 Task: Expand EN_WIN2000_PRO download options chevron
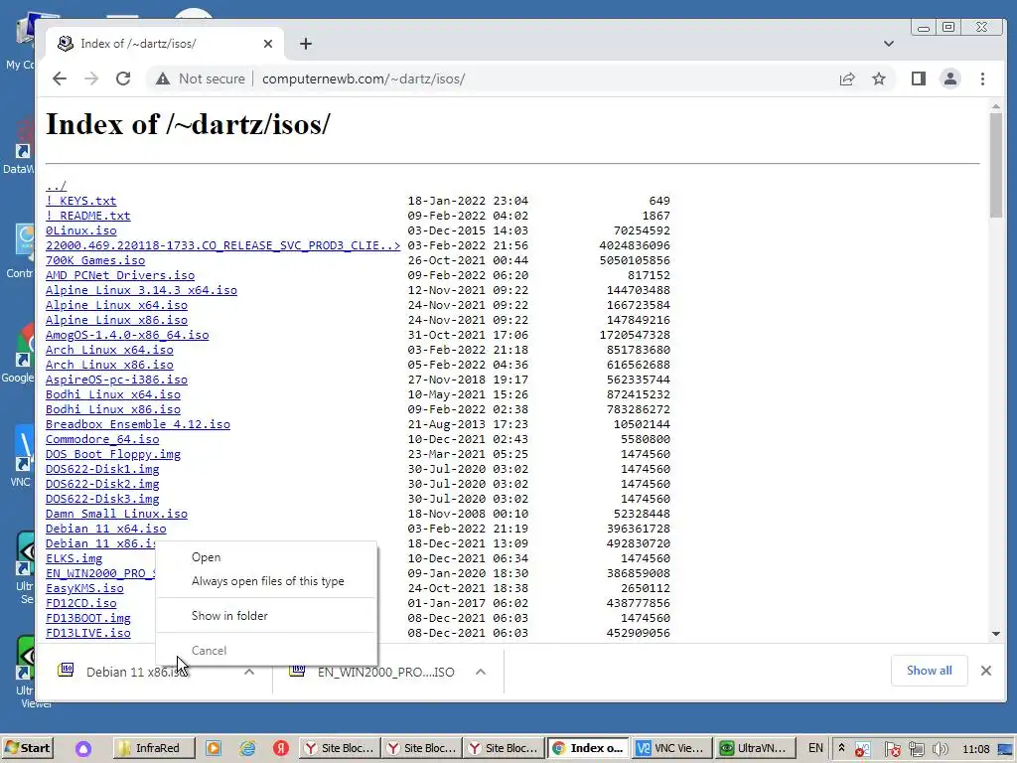click(x=481, y=673)
